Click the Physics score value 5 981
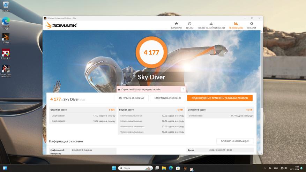306x172 pixels. (180, 110)
